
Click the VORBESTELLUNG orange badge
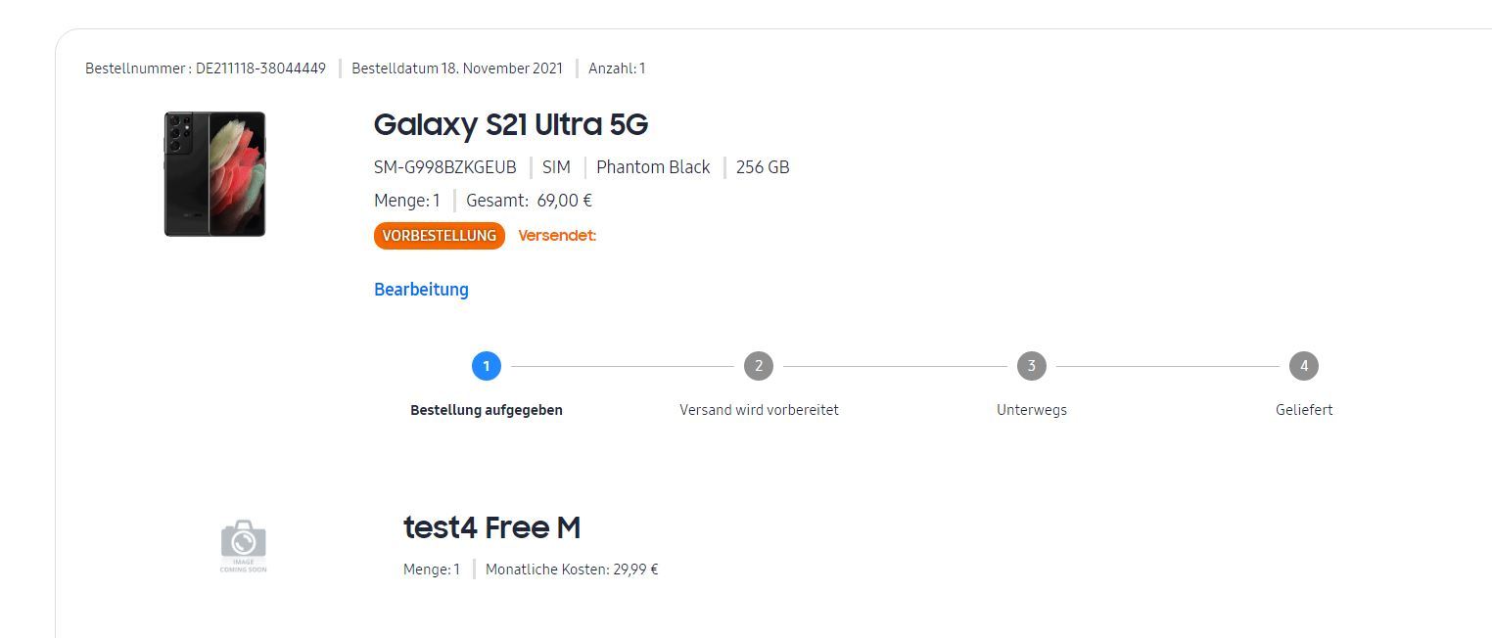coord(440,236)
